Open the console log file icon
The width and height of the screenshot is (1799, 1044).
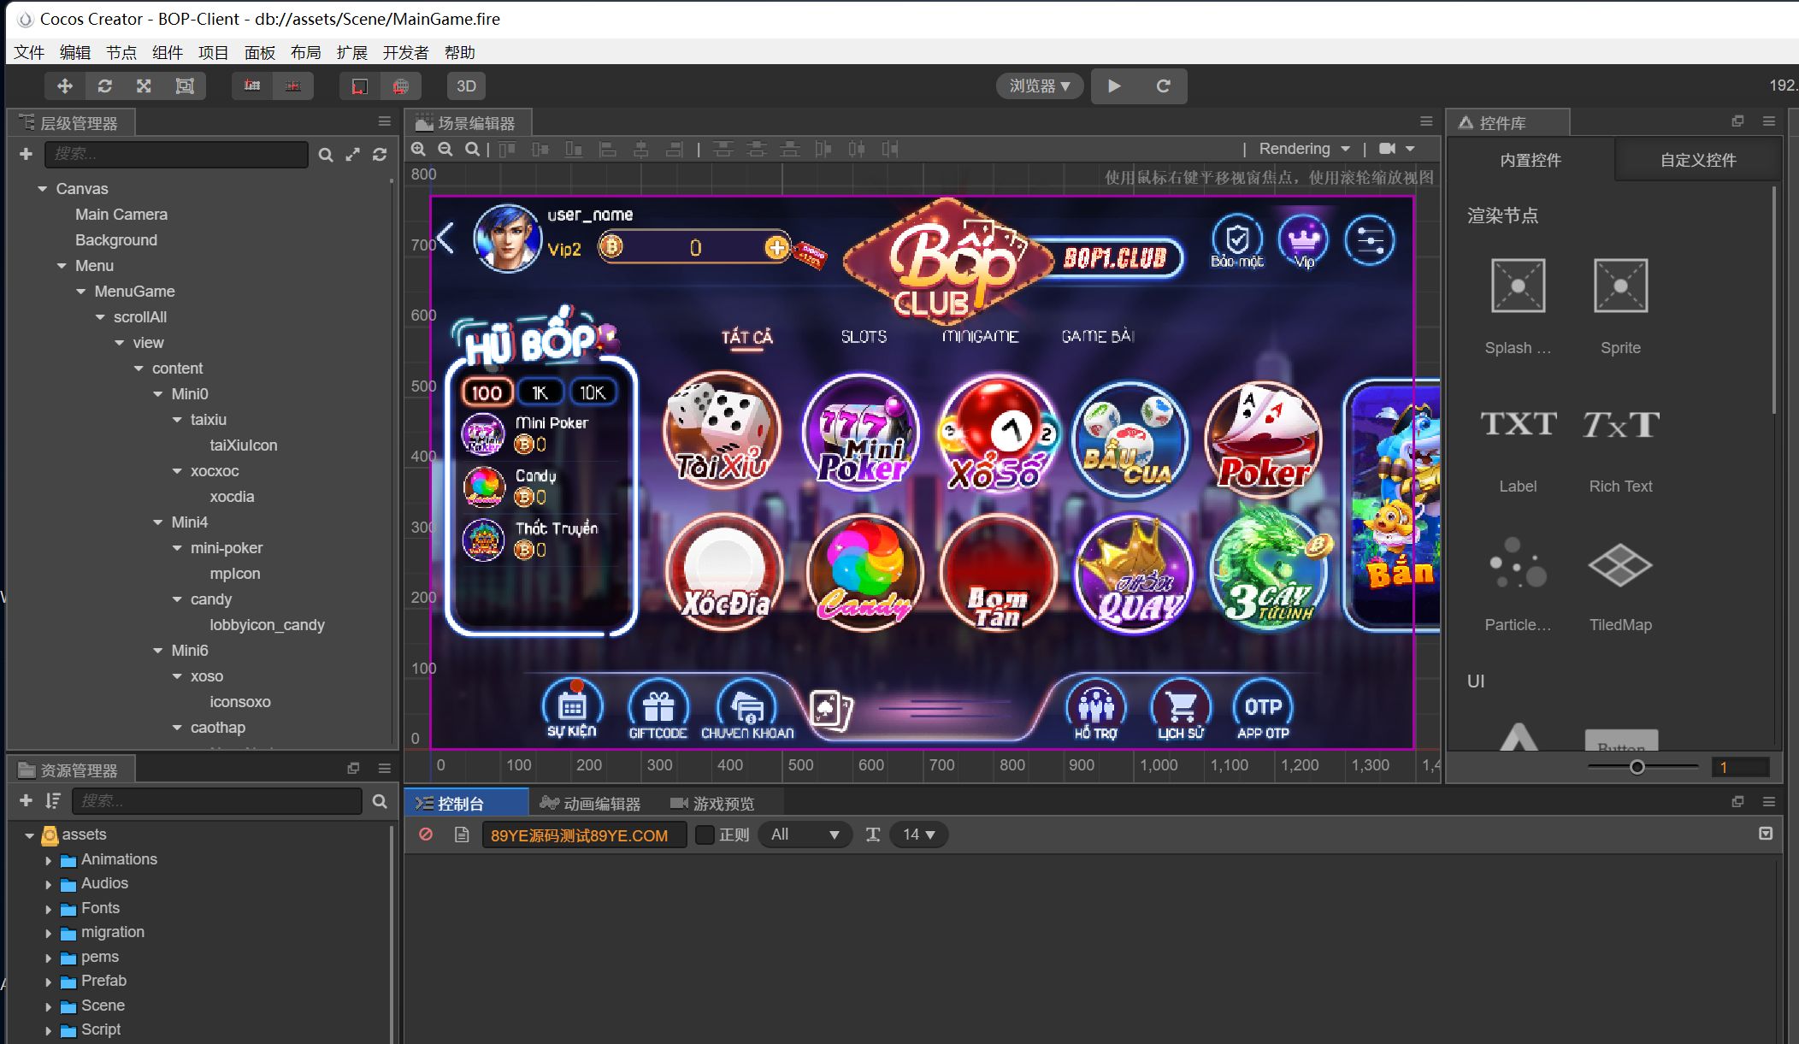point(462,835)
